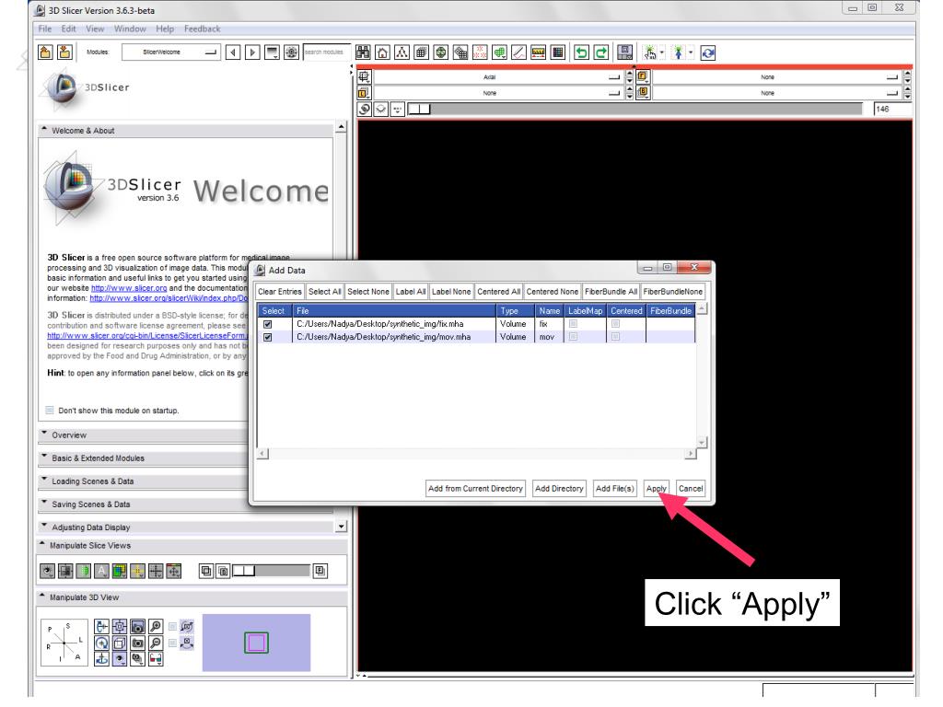This screenshot has height=707, width=943.
Task: Click the crosshair options yellow cross icon
Action: [x=138, y=571]
